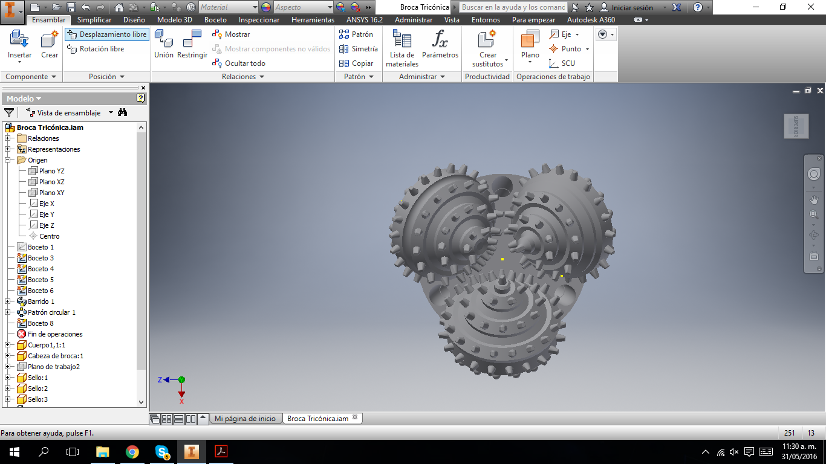The height and width of the screenshot is (464, 826).
Task: Switch to the Modelo 3D ribbon tab
Action: coord(175,20)
